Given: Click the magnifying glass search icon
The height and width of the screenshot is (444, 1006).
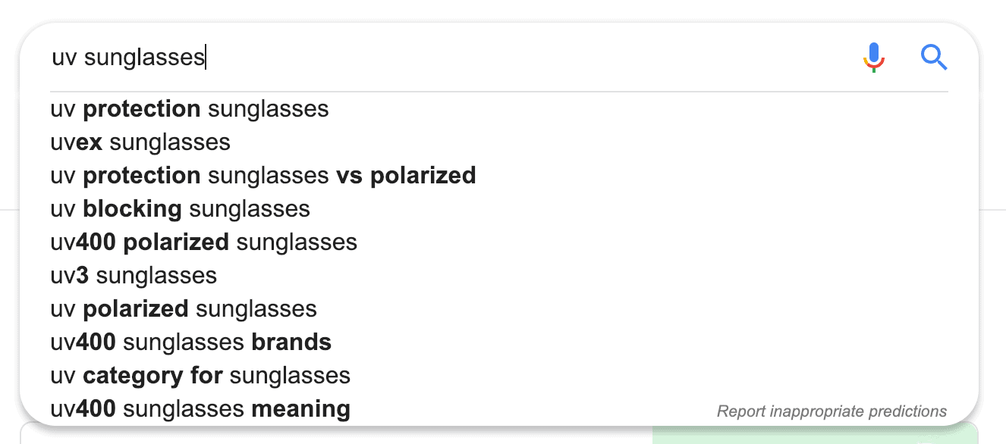Looking at the screenshot, I should click(934, 57).
